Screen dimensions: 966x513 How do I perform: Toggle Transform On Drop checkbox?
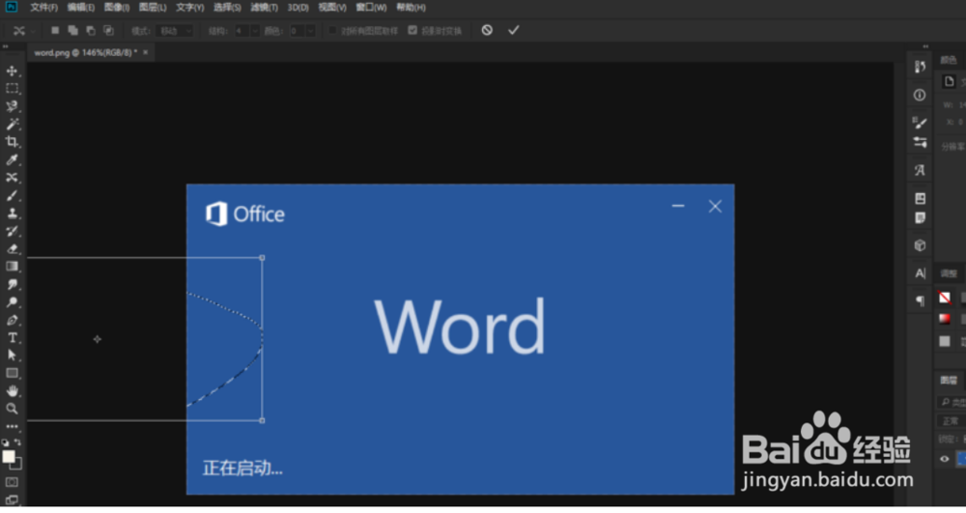(x=412, y=30)
